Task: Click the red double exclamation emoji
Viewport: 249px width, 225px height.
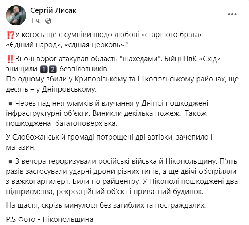Action: [10, 59]
